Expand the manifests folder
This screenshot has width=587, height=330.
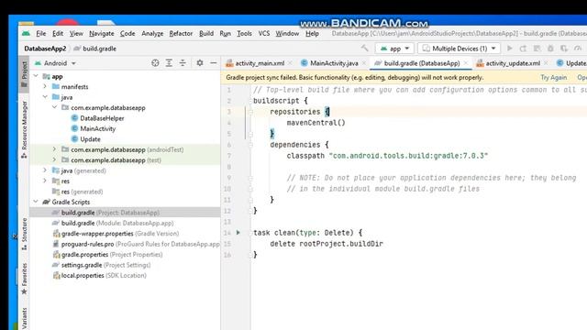coord(45,87)
